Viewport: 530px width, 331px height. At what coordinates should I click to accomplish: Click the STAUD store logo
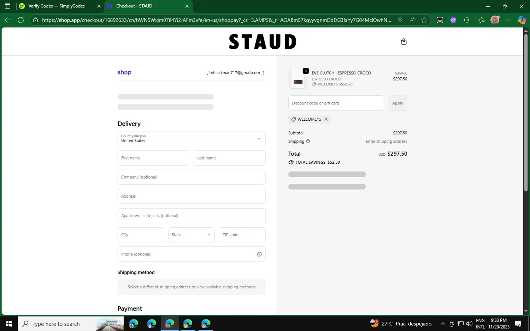pyautogui.click(x=263, y=42)
